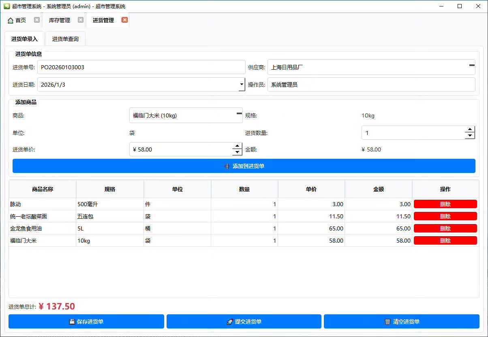Increase 进货数量 with up arrow

point(470,130)
